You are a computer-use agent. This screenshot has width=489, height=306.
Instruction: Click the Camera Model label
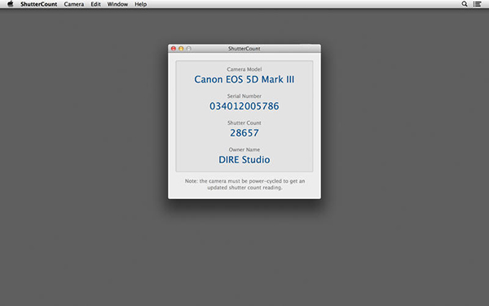244,69
